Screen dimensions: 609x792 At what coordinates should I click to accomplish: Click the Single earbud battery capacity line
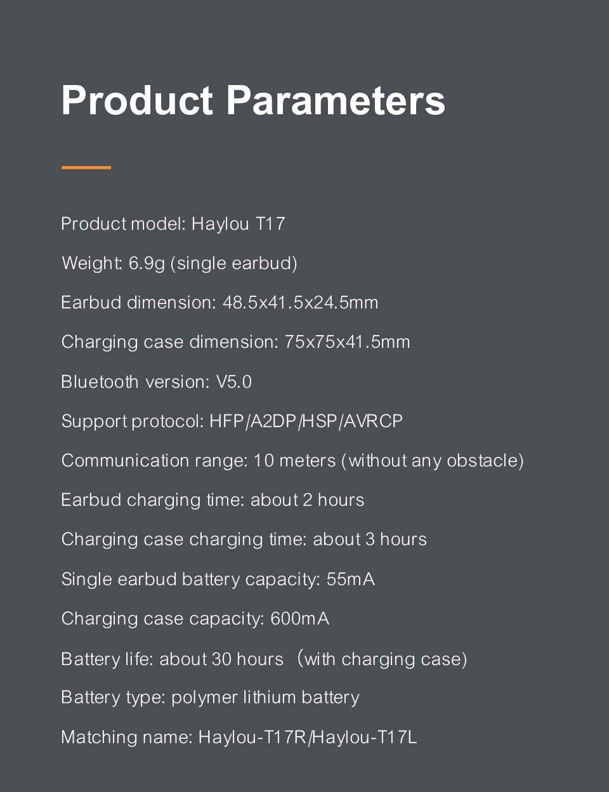click(x=218, y=579)
